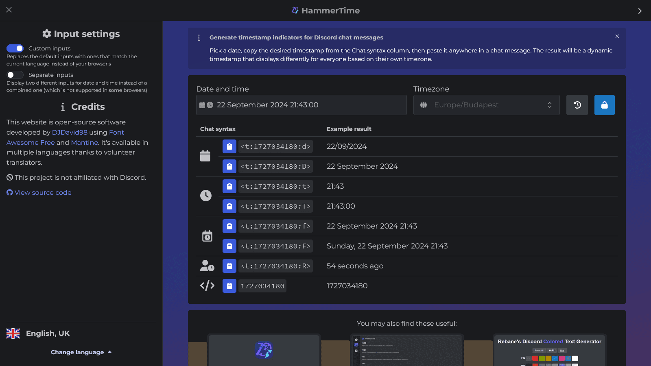The width and height of the screenshot is (651, 366).
Task: Enable the Separate inputs toggle
Action: point(15,75)
